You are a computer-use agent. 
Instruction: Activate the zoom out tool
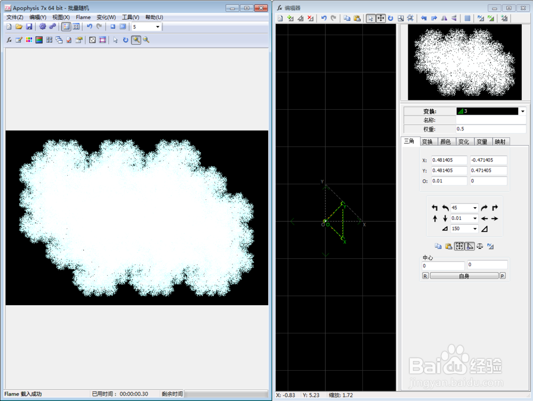click(146, 40)
